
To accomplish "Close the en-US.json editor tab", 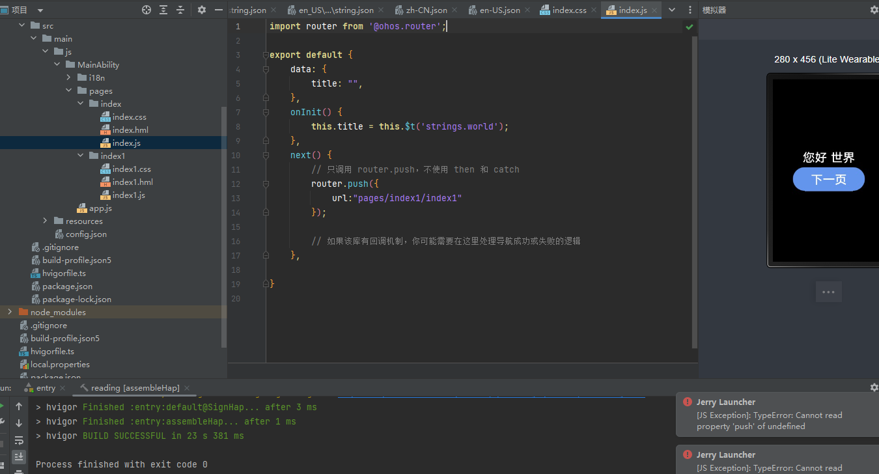I will click(x=527, y=10).
